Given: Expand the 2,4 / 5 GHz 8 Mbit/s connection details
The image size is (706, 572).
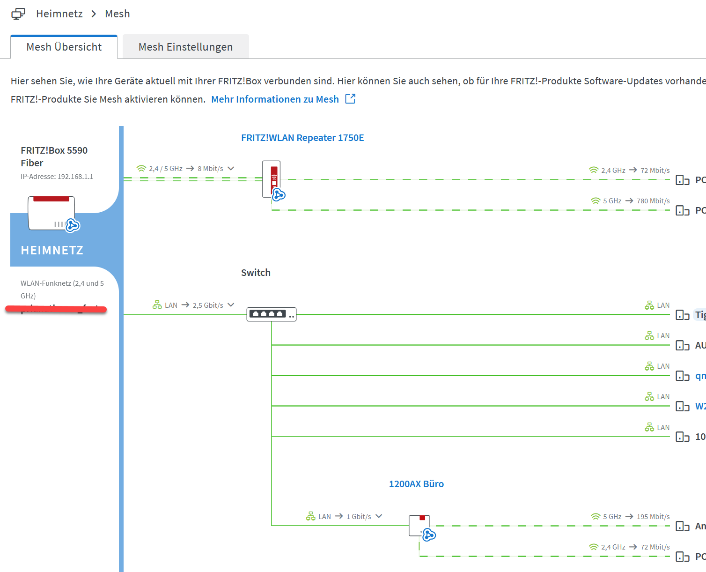Looking at the screenshot, I should coord(231,168).
